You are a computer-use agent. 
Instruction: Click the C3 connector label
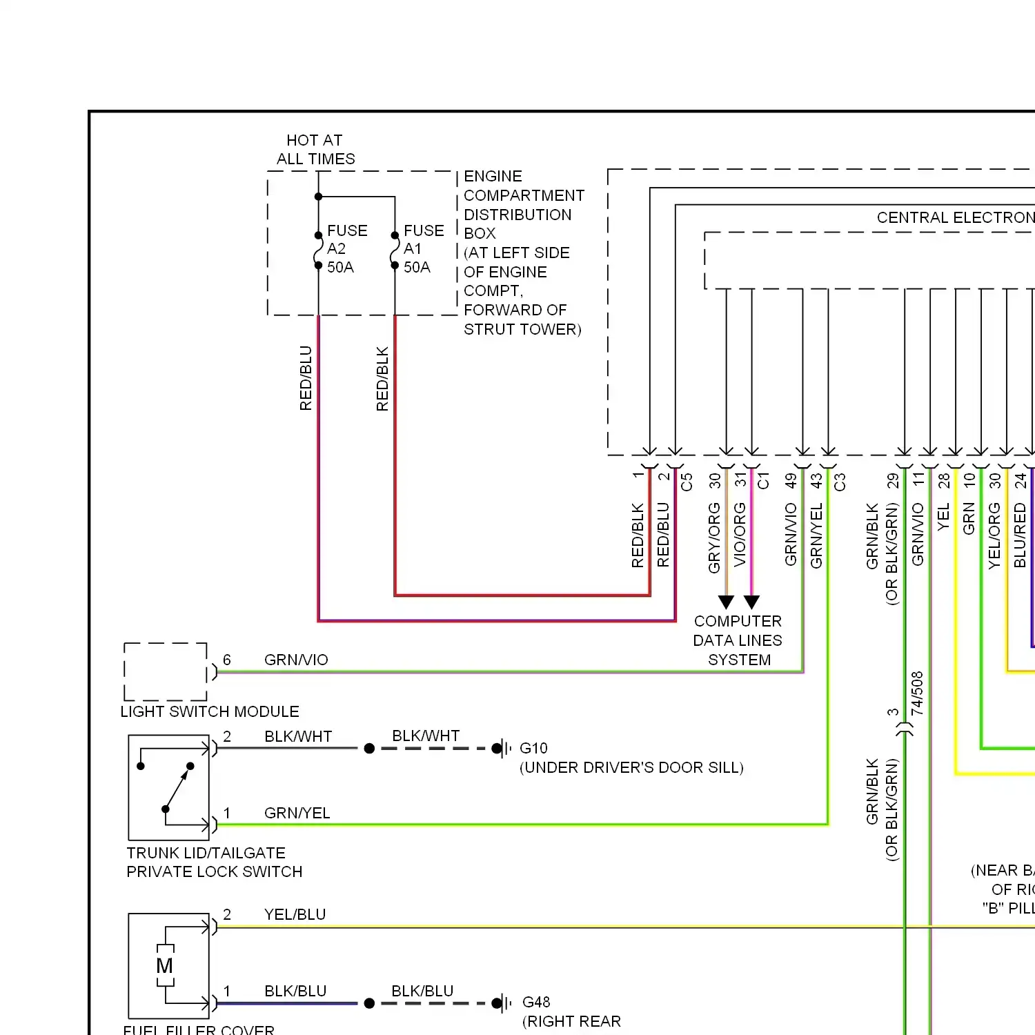[x=840, y=482]
